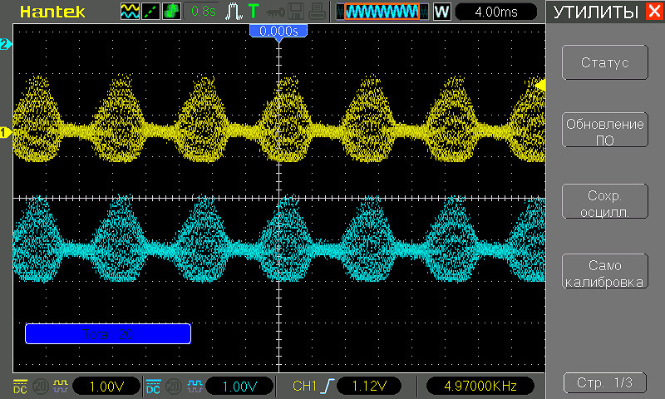
Task: Select Обновление ПО firmware update button
Action: 605,130
